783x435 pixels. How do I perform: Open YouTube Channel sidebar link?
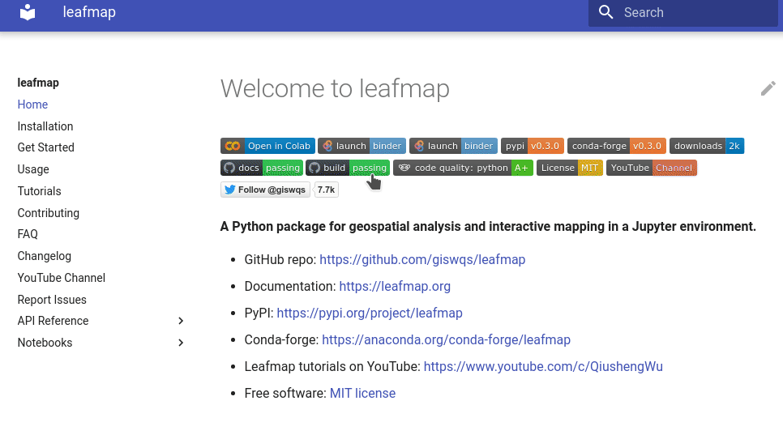[x=61, y=278]
